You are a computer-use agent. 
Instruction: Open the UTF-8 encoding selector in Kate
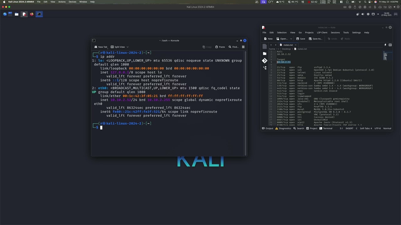click(378, 128)
